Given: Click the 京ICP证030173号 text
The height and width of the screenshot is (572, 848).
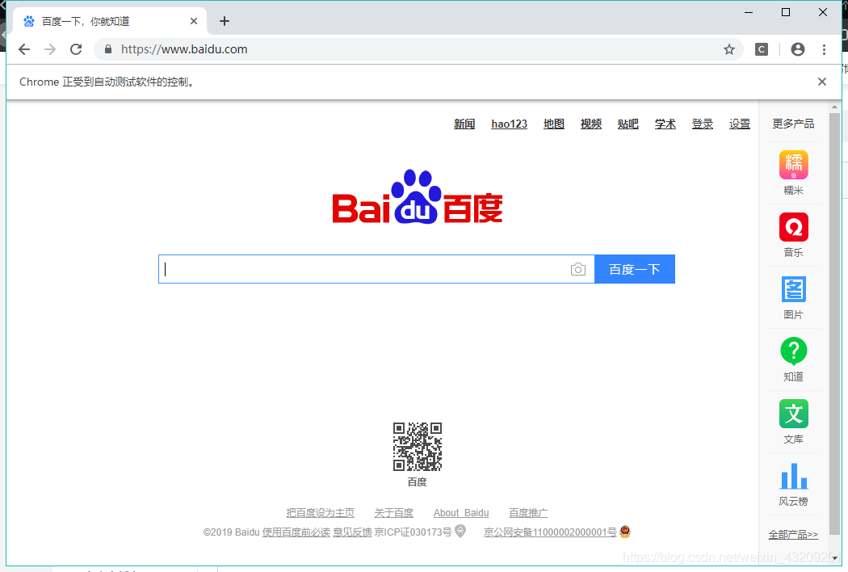Looking at the screenshot, I should coord(414,532).
